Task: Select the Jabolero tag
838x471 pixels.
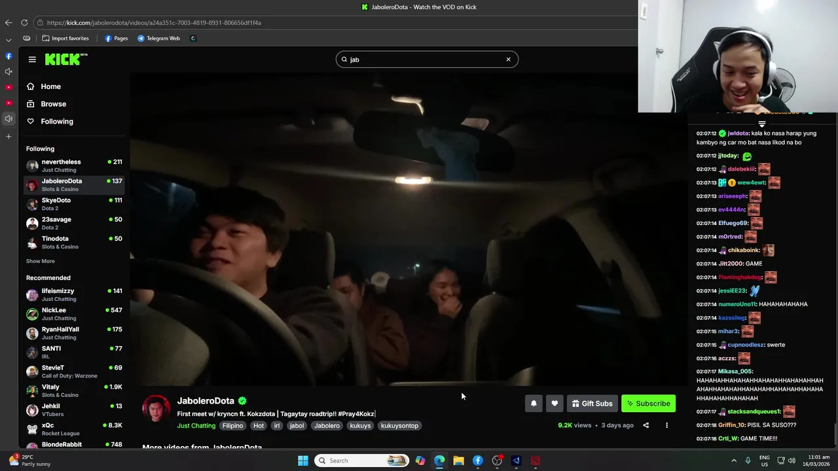Action: coord(327,426)
